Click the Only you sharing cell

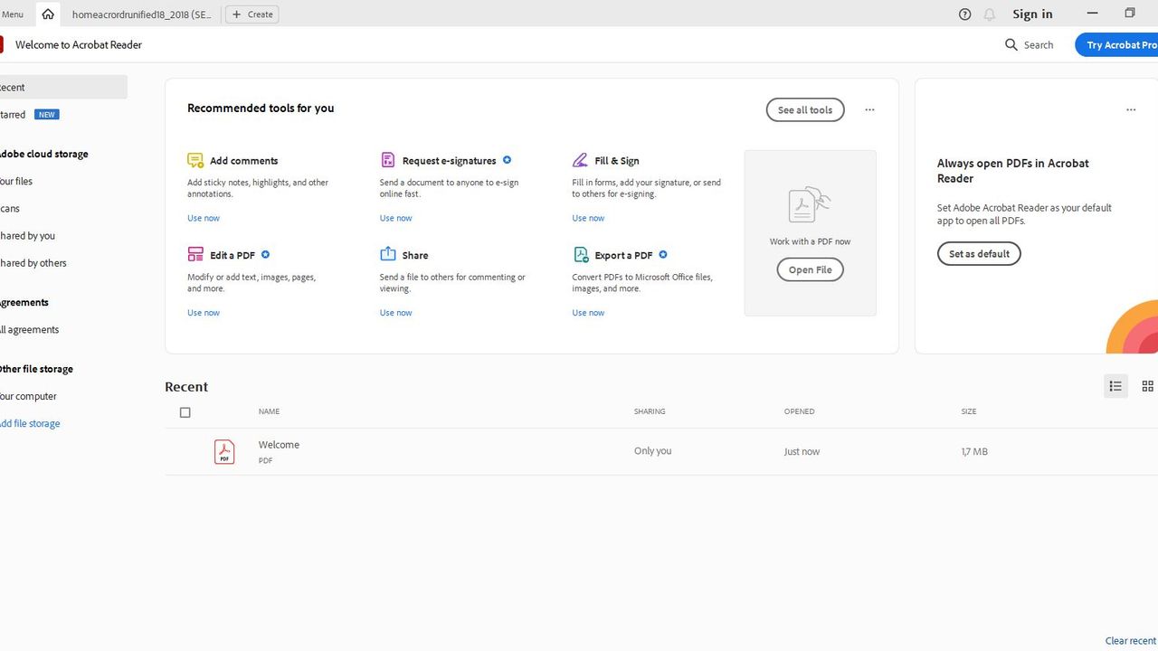pos(652,451)
